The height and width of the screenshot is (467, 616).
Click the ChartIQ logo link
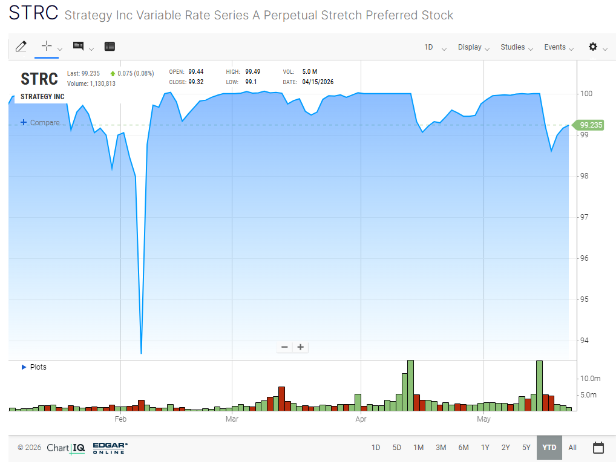[65, 448]
